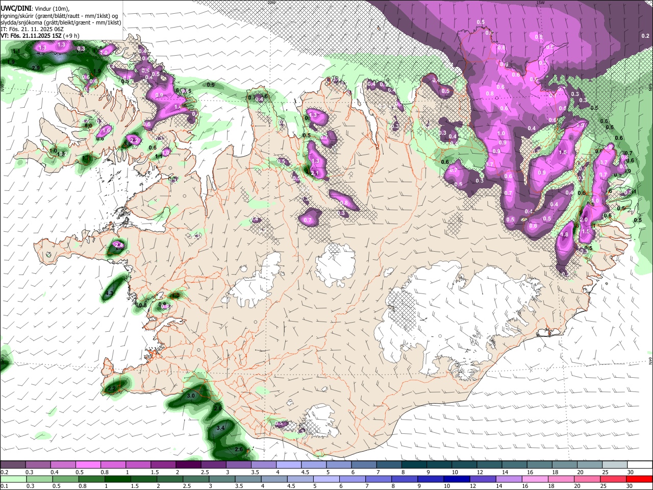
Task: Click the 2.6 rainfall value label
Action: (239, 449)
